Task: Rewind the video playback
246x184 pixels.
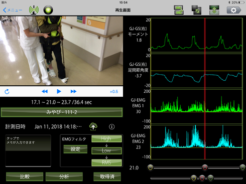Action: [45, 91]
